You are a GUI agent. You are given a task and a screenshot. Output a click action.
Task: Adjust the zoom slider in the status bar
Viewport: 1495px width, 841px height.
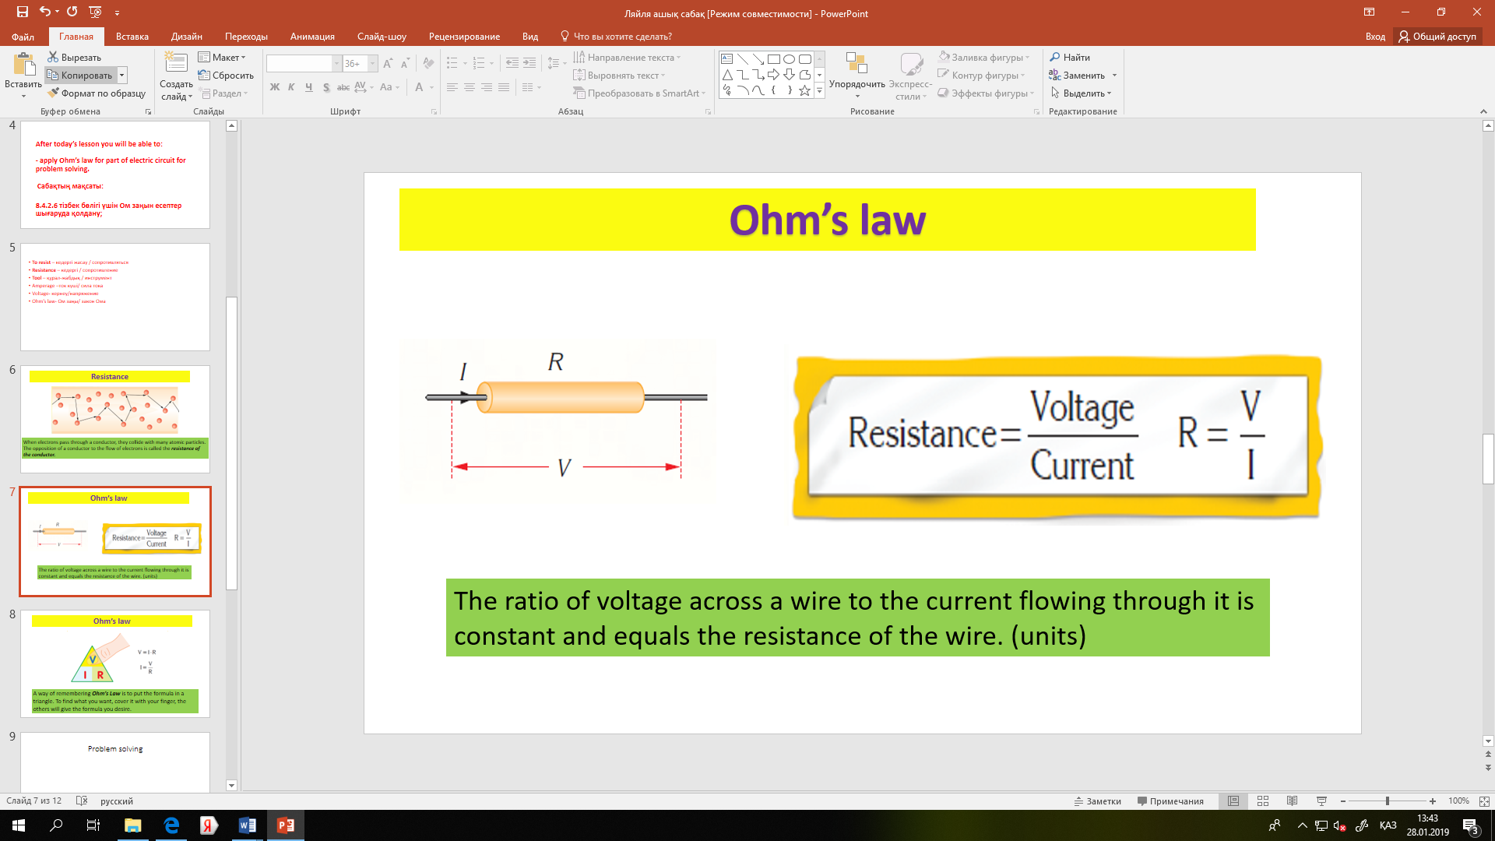(1387, 801)
